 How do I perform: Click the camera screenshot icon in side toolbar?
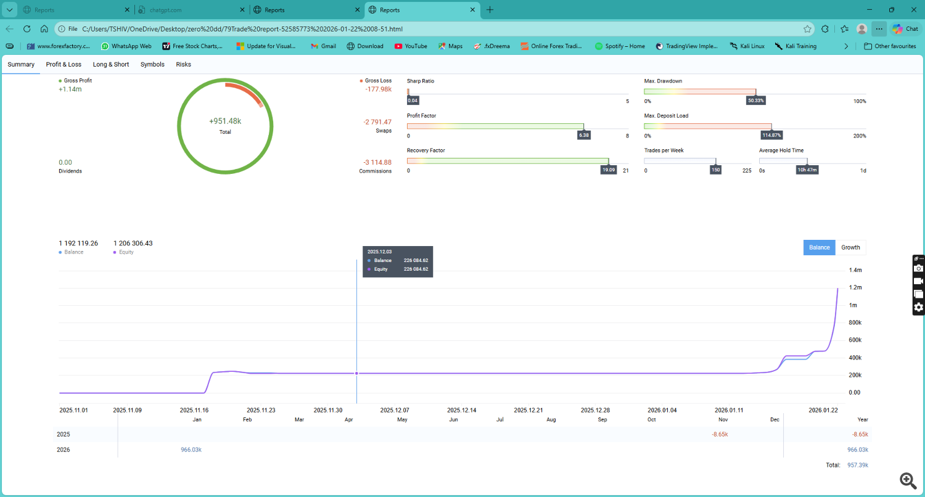click(x=918, y=268)
